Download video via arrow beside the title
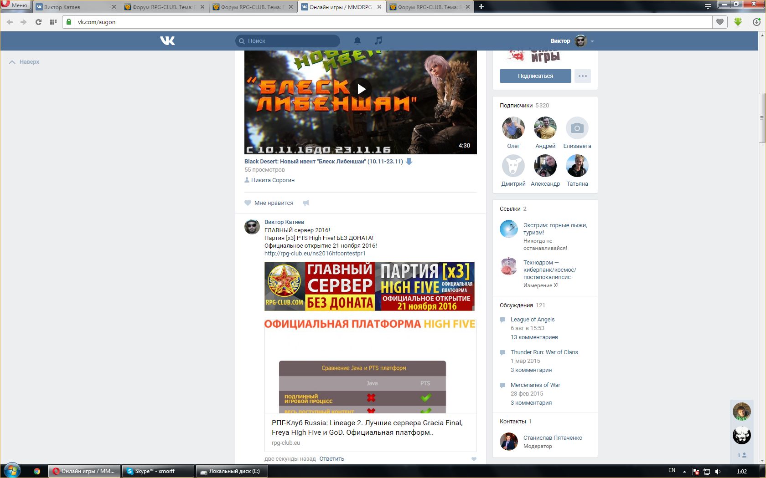This screenshot has width=766, height=478. click(409, 162)
